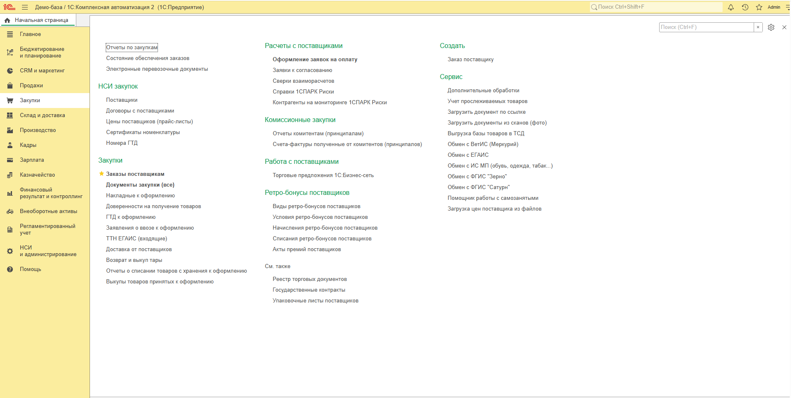Viewport: 791px width, 398px height.
Task: Open the panel settings gear icon
Action: [771, 27]
